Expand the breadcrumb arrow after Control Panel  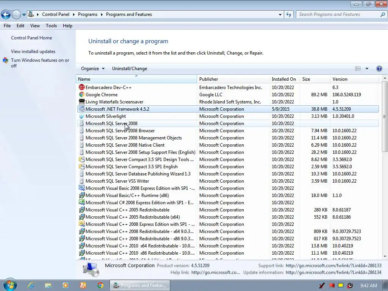point(74,14)
